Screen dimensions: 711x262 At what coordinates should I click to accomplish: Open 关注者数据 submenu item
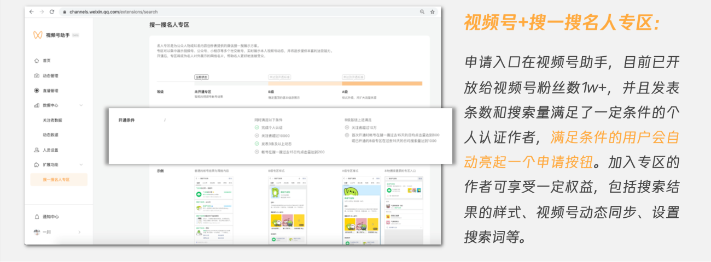click(53, 120)
